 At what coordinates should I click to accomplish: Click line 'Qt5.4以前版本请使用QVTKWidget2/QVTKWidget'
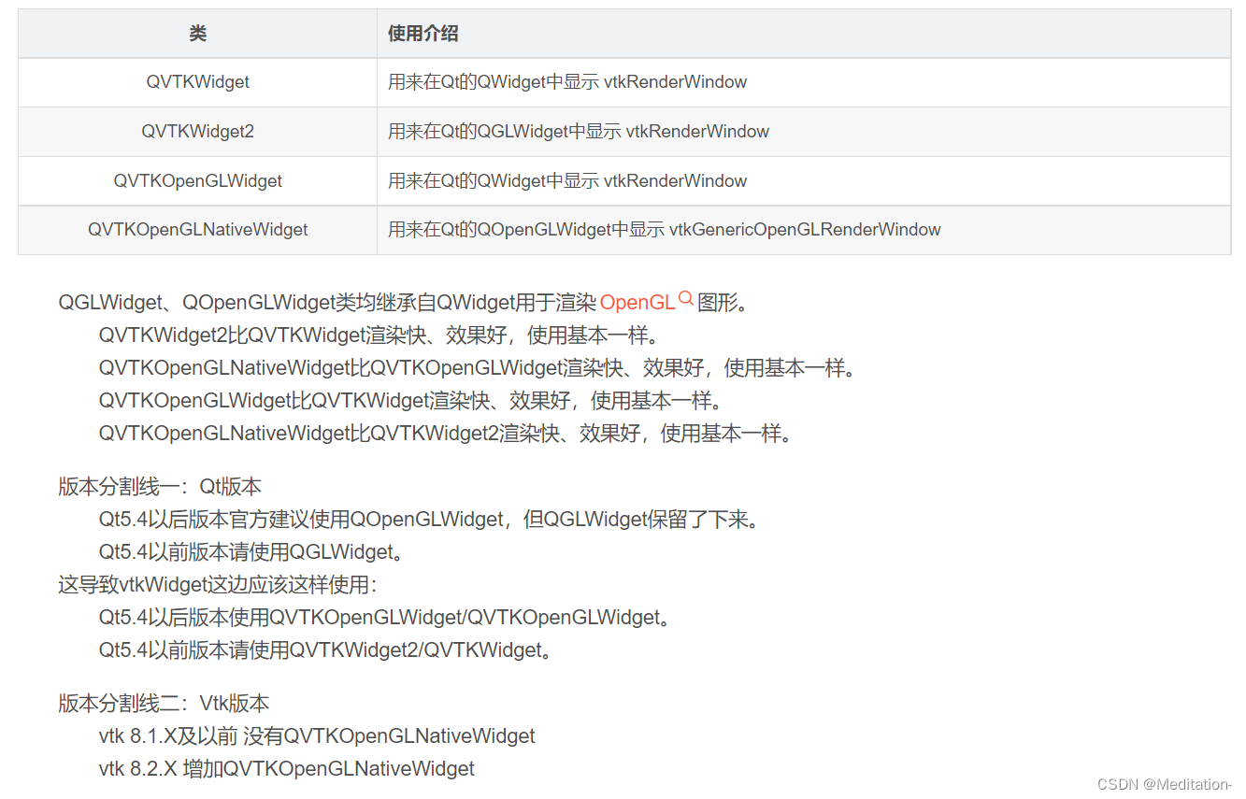[326, 650]
